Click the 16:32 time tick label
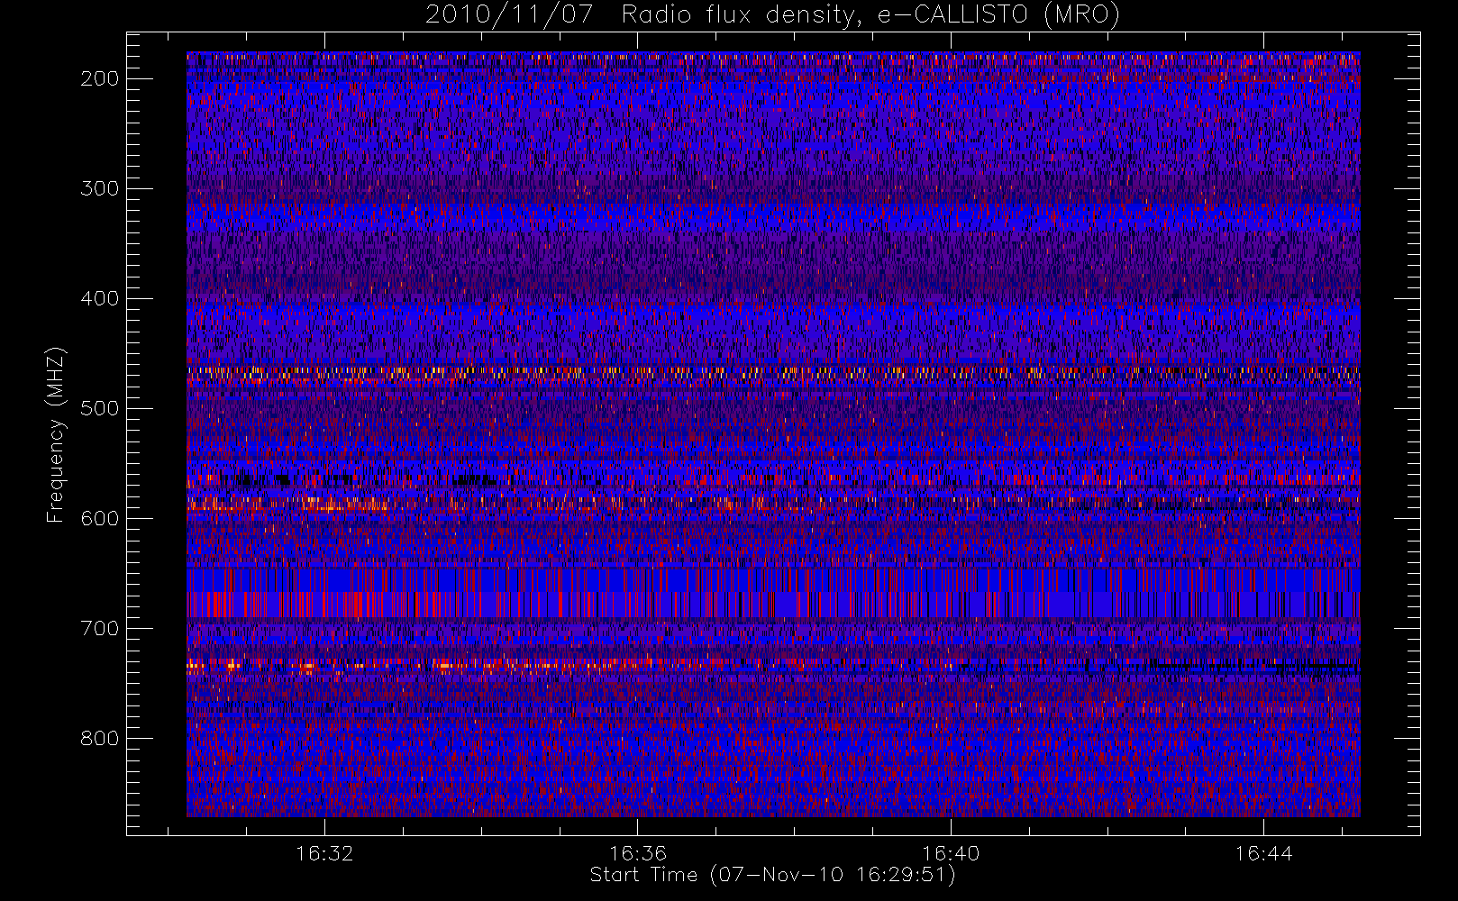 [324, 853]
